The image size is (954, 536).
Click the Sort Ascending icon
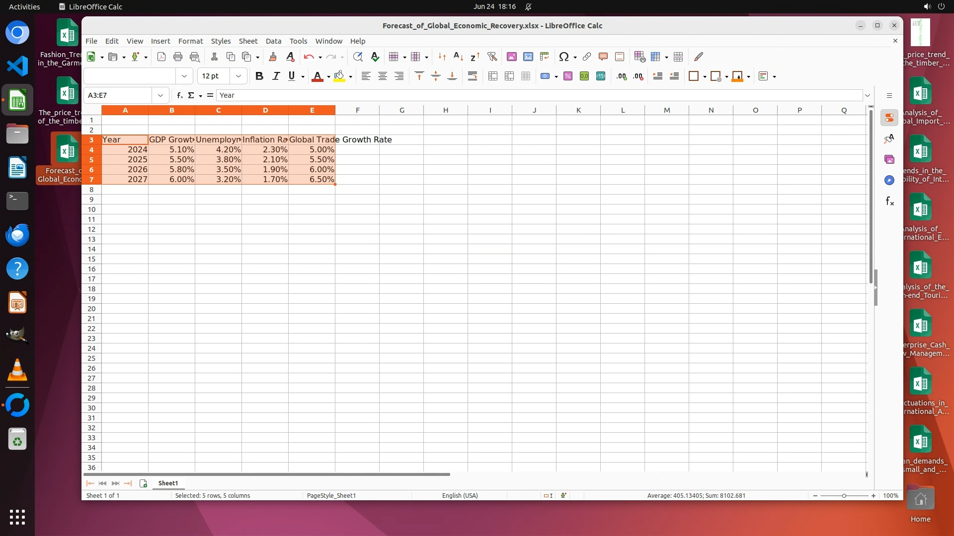(x=458, y=57)
